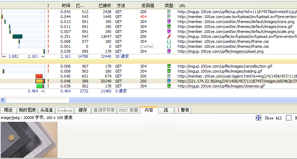Screen dimensions: 297x159
Task: Open the 警告 tab
Action: click(x=183, y=110)
